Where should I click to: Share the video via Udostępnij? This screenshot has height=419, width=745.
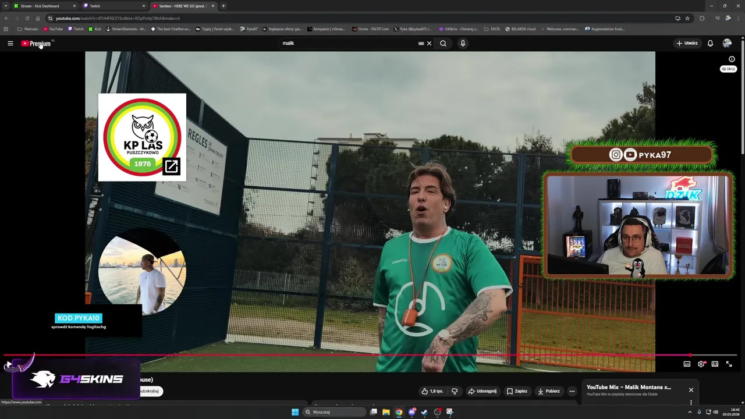pos(483,391)
